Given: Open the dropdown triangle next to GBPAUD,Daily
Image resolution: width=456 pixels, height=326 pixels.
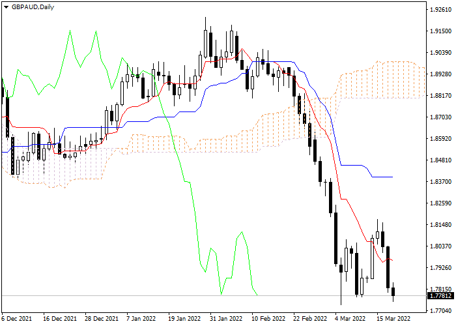Looking at the screenshot, I should pyautogui.click(x=6, y=7).
